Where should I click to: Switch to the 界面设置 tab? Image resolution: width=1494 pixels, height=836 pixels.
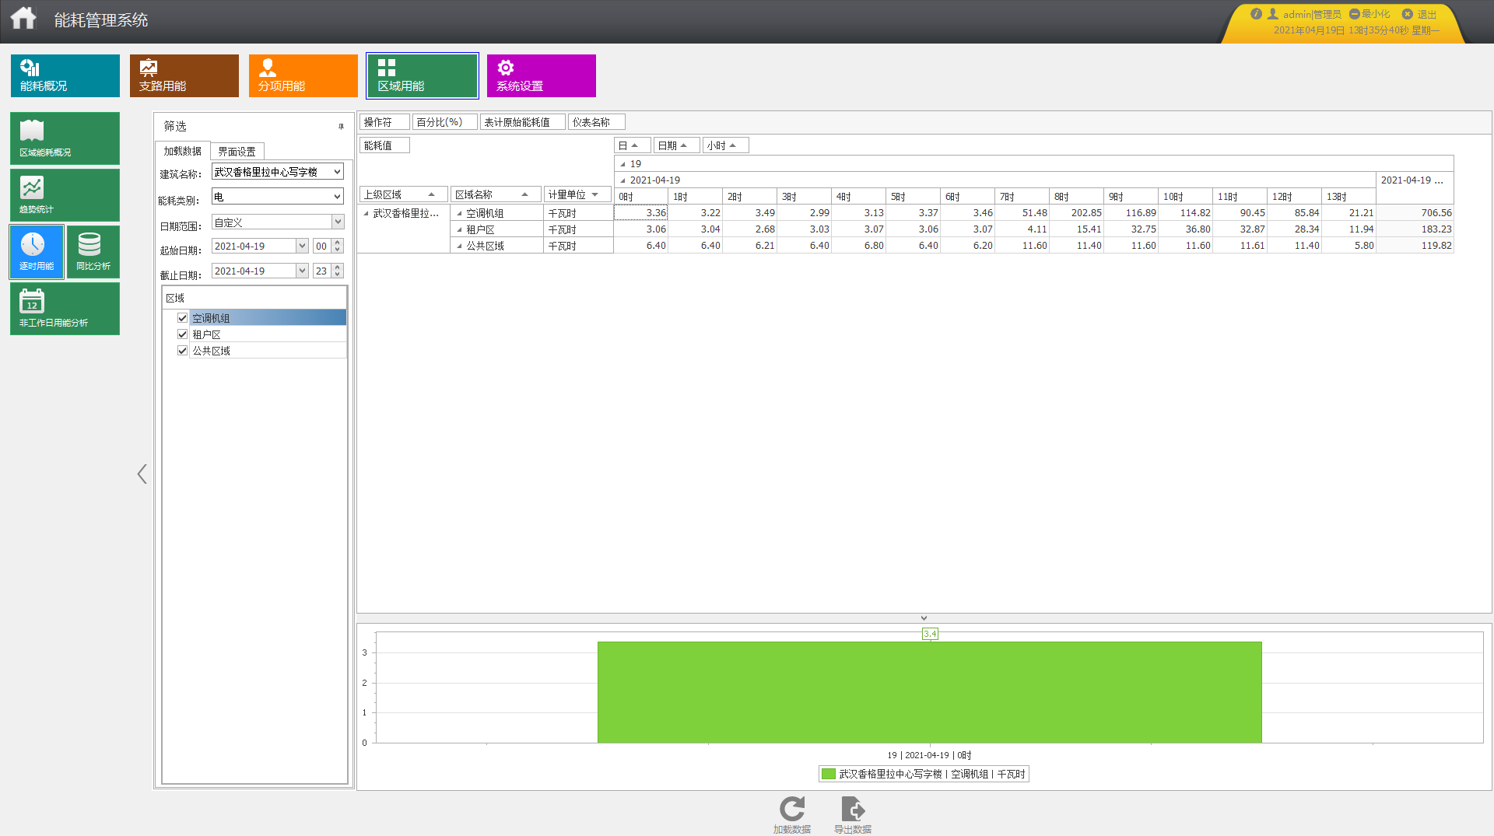point(237,152)
